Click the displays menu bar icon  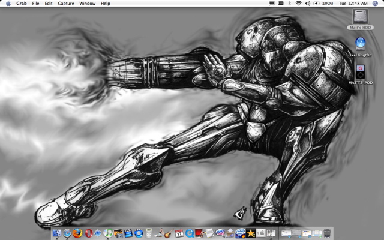272,4
